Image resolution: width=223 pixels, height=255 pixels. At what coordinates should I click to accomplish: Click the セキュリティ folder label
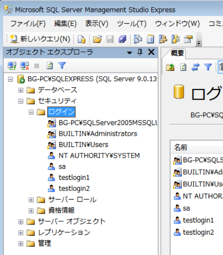pos(57,101)
